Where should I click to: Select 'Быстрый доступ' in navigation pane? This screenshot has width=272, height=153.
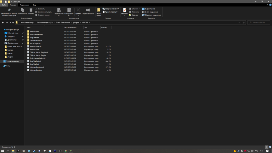tap(13, 29)
